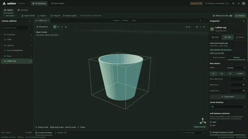Toggle Snap off button
The width and height of the screenshot is (248, 139).
click(x=55, y=15)
